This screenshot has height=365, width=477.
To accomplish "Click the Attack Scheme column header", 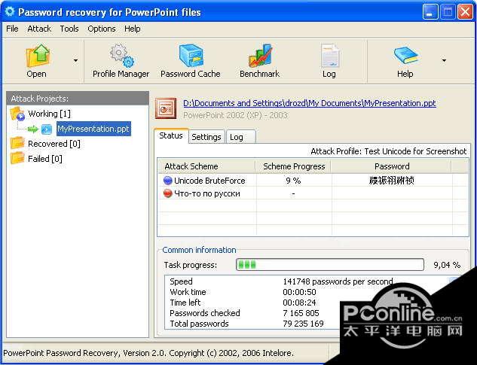I will coord(206,166).
